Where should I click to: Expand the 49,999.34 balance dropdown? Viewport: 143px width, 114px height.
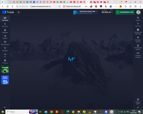click(107, 12)
